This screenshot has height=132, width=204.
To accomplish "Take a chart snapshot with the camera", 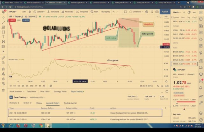I will click(157, 12).
